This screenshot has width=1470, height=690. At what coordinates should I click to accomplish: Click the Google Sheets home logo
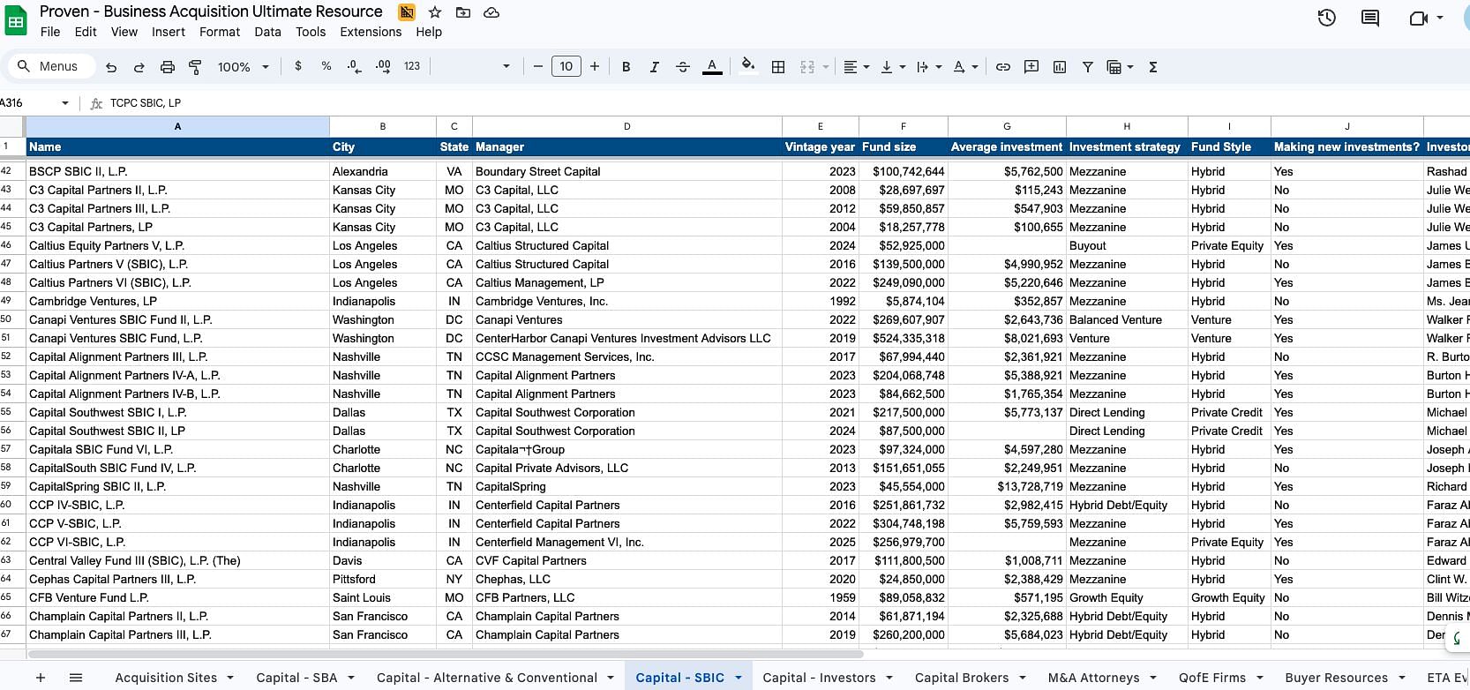(x=16, y=21)
